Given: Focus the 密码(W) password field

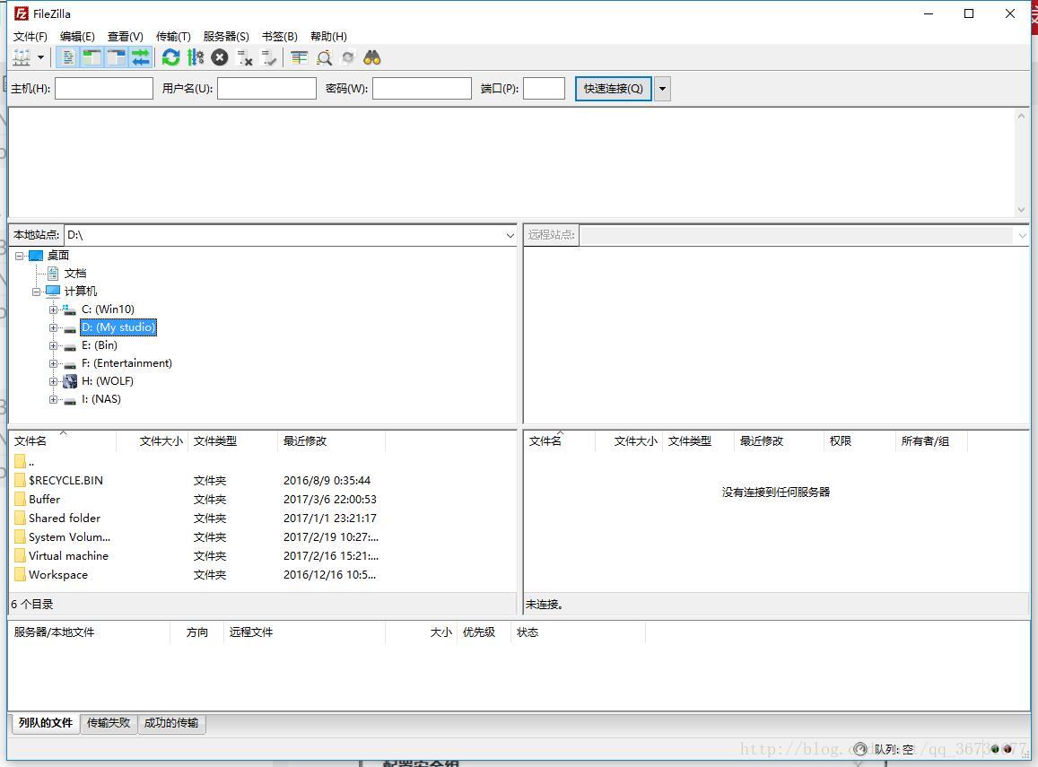Looking at the screenshot, I should tap(422, 89).
